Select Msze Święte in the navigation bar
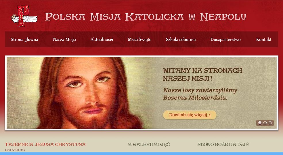This screenshot has width=283, height=155. click(139, 39)
